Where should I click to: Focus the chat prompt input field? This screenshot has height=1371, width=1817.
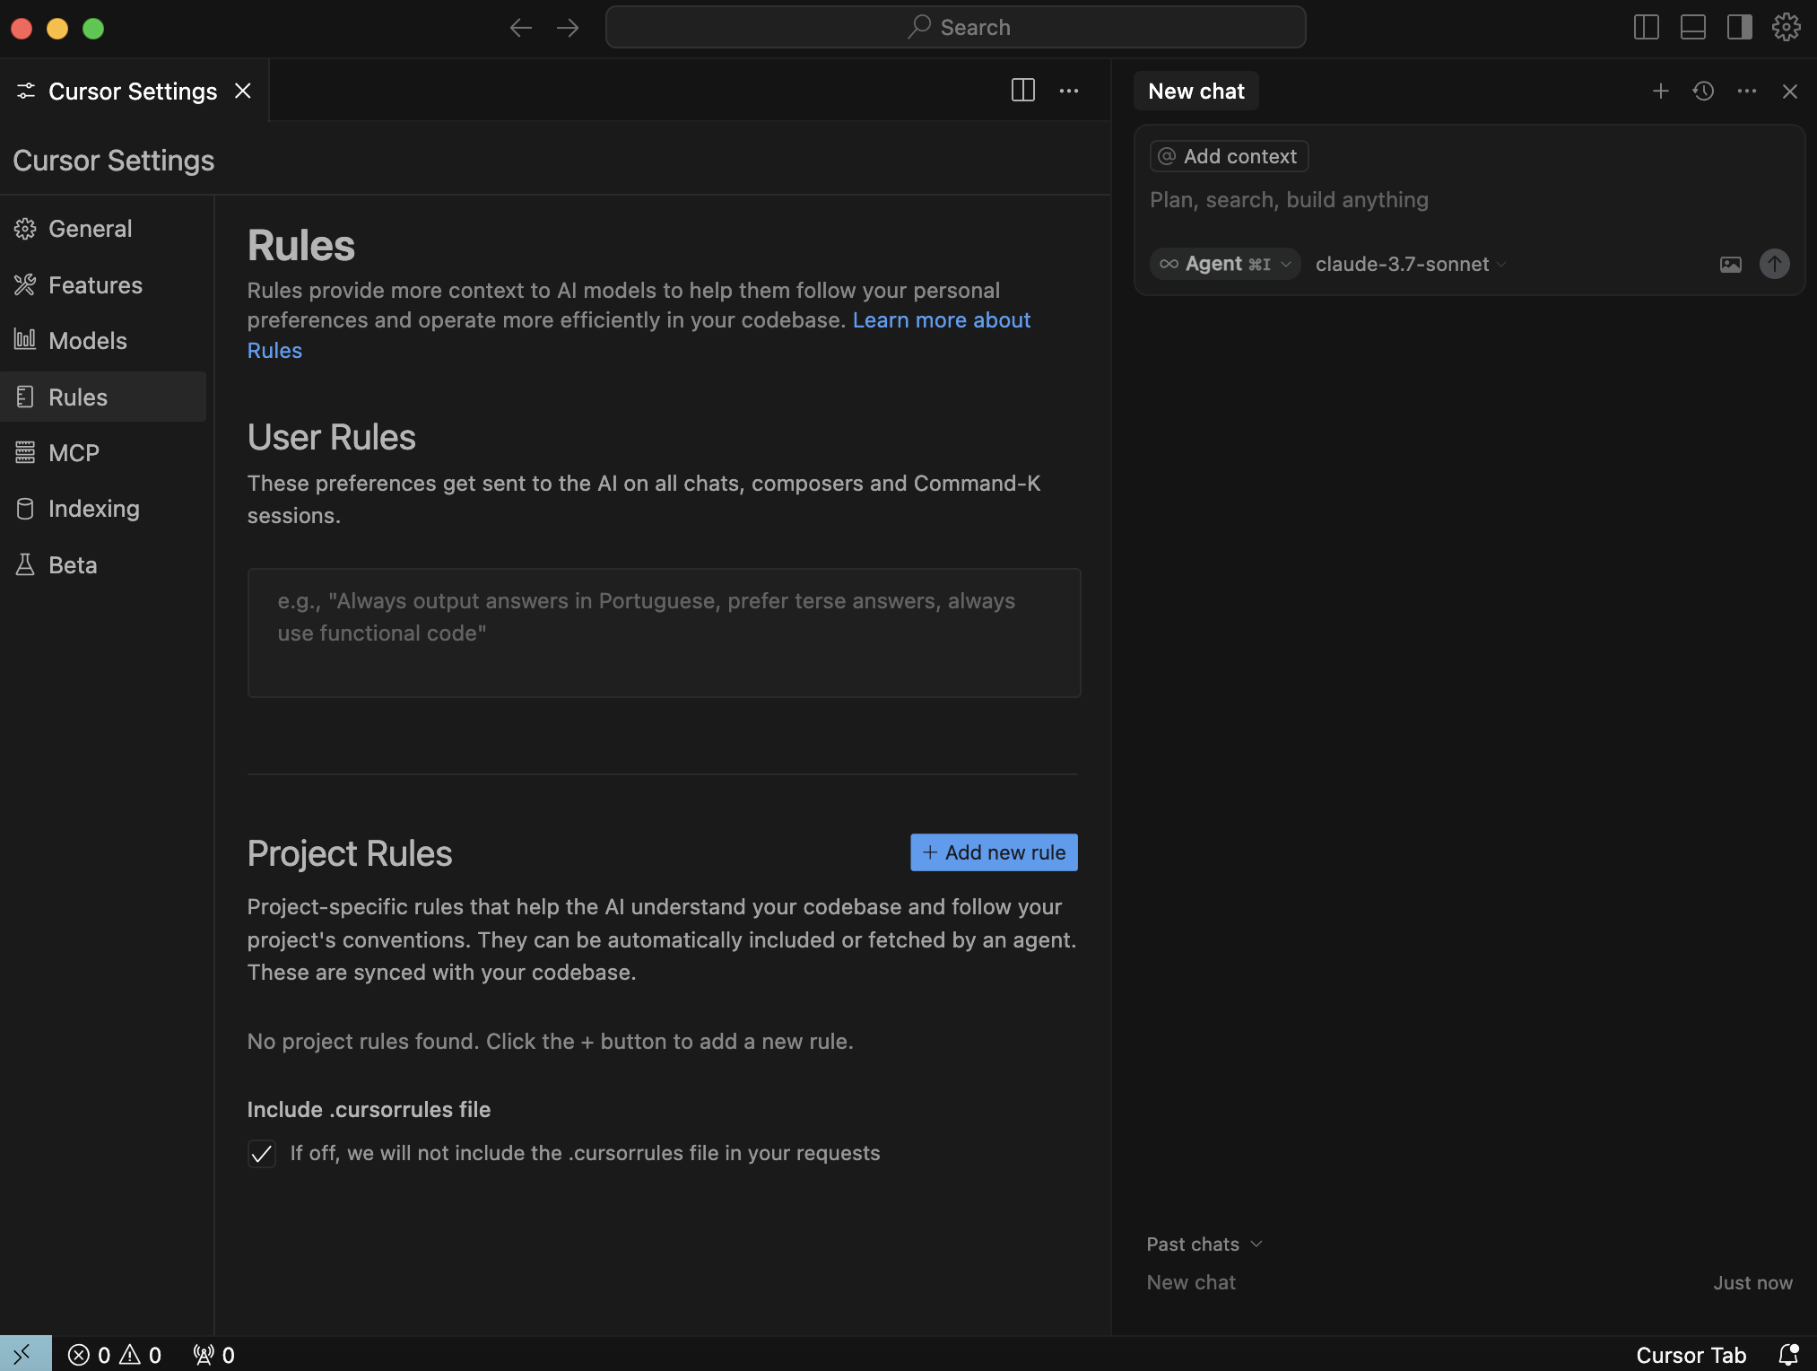point(1469,200)
